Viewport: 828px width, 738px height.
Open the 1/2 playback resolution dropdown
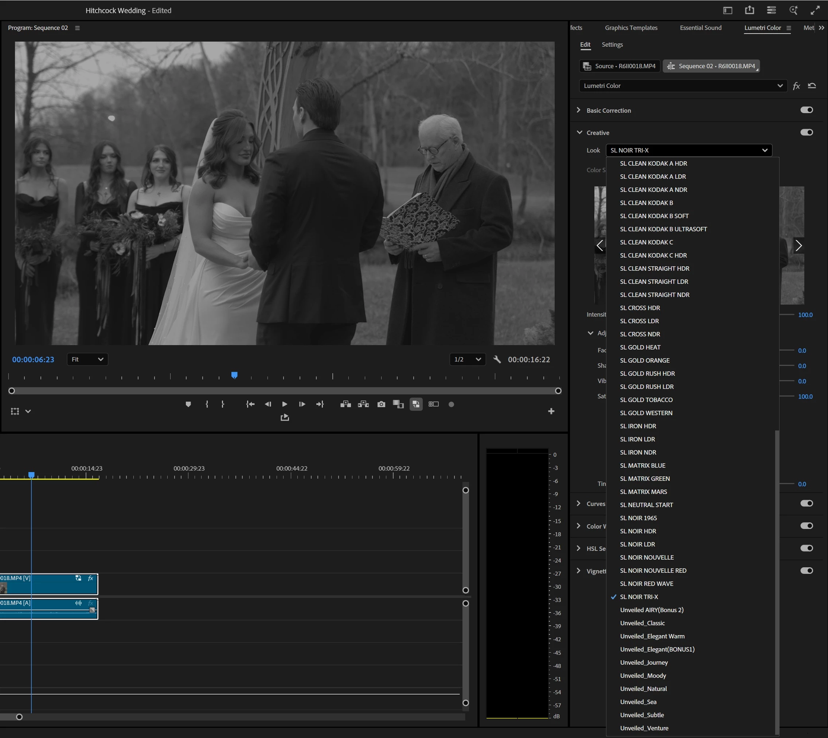click(467, 359)
